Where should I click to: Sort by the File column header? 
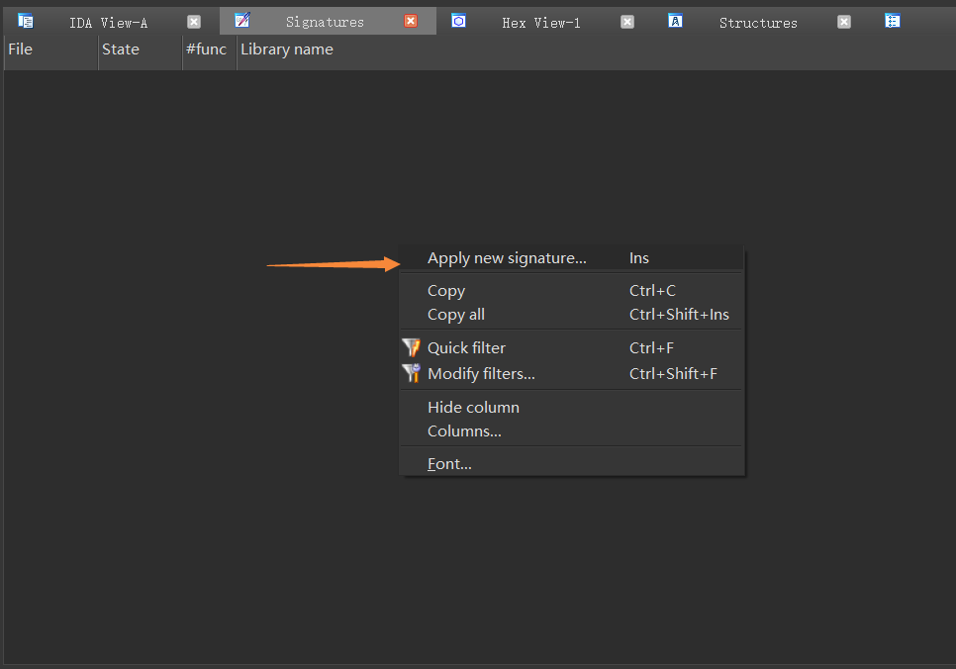[21, 49]
